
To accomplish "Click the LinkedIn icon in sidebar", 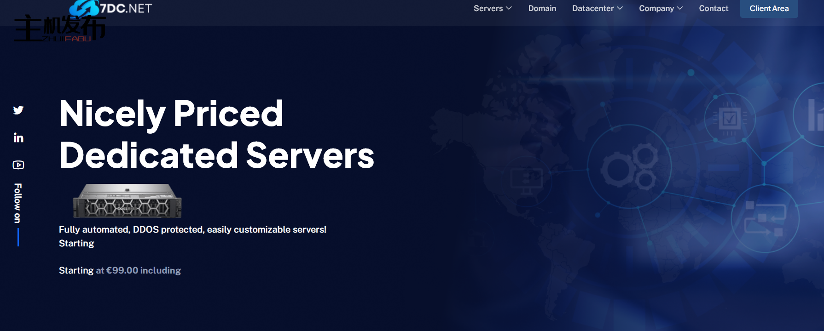I will pos(18,138).
